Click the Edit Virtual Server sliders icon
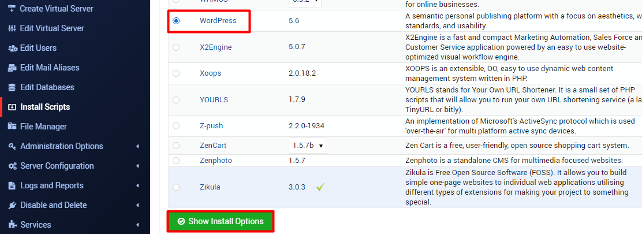The image size is (642, 234). tap(12, 28)
